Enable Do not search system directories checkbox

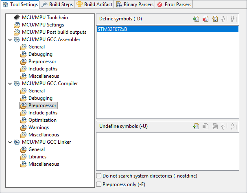pyautogui.click(x=99, y=176)
